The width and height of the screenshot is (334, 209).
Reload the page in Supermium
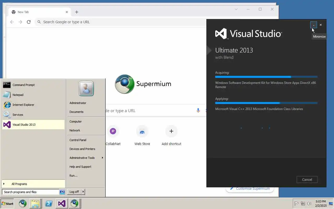(29, 22)
